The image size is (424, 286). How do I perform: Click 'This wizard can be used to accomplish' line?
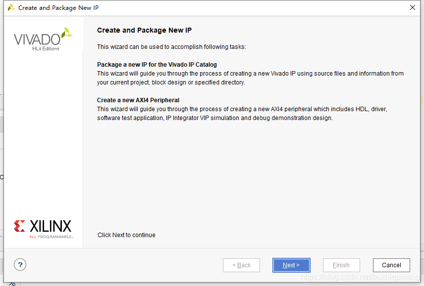coord(171,47)
